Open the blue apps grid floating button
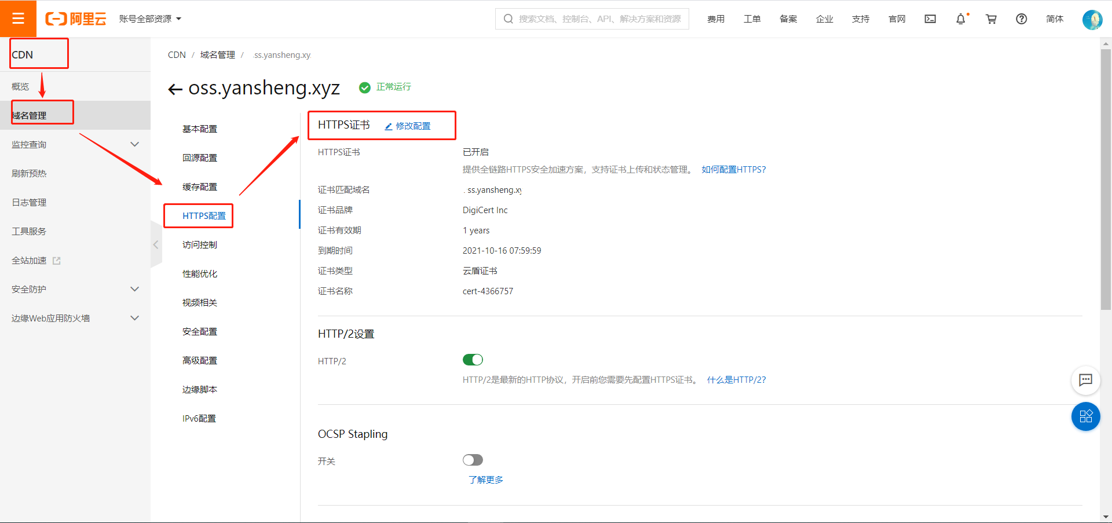This screenshot has height=523, width=1112. click(x=1085, y=416)
